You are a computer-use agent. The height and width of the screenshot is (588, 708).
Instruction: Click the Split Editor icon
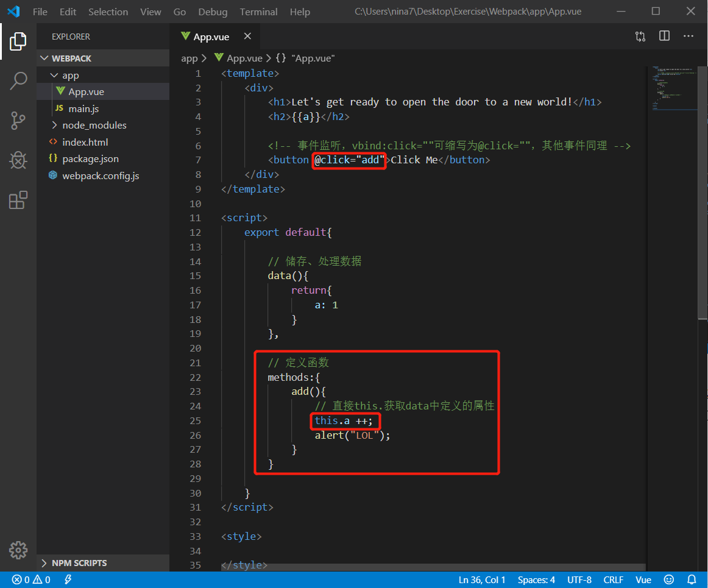(664, 37)
